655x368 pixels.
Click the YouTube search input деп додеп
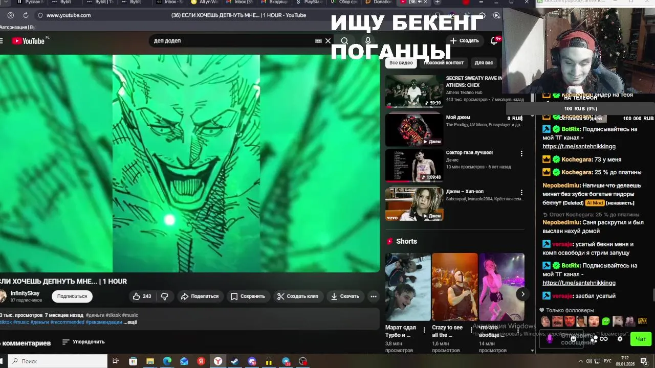point(233,41)
